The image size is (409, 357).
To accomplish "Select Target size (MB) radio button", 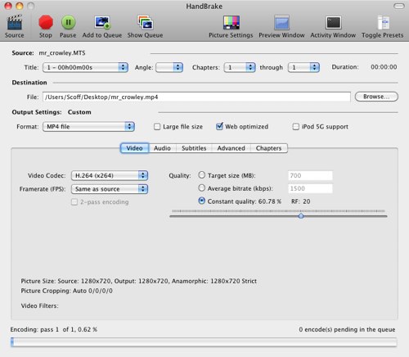I will [x=201, y=175].
